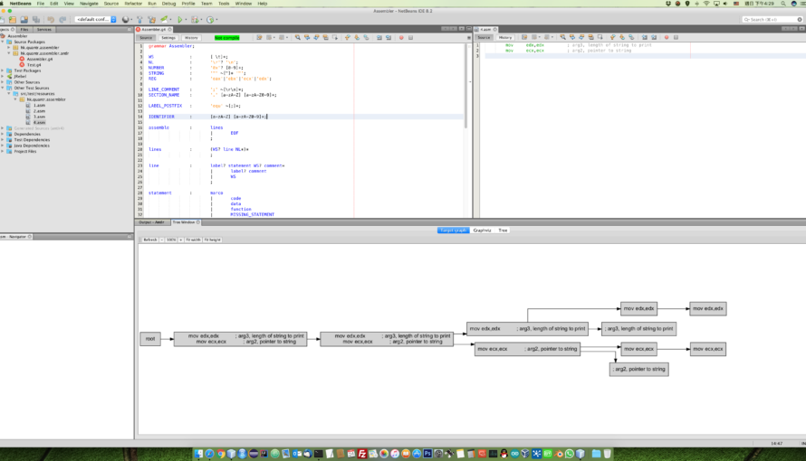The height and width of the screenshot is (461, 806).
Task: Click the magnifier icon in 4.asm editor toolbar
Action: 563,37
